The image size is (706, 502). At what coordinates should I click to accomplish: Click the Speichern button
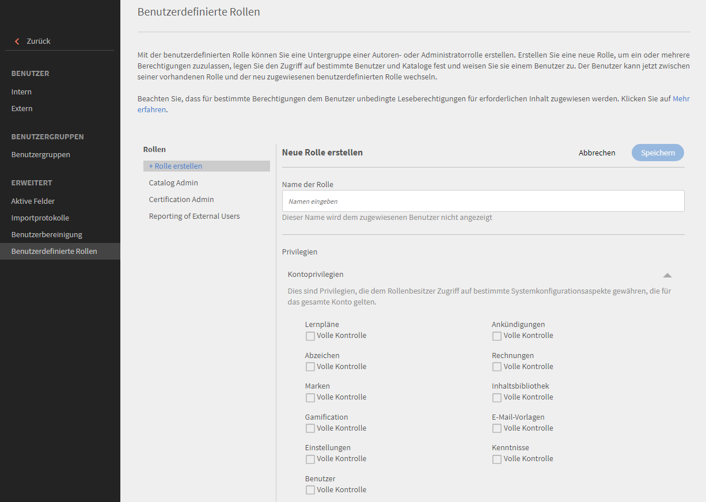coord(658,153)
